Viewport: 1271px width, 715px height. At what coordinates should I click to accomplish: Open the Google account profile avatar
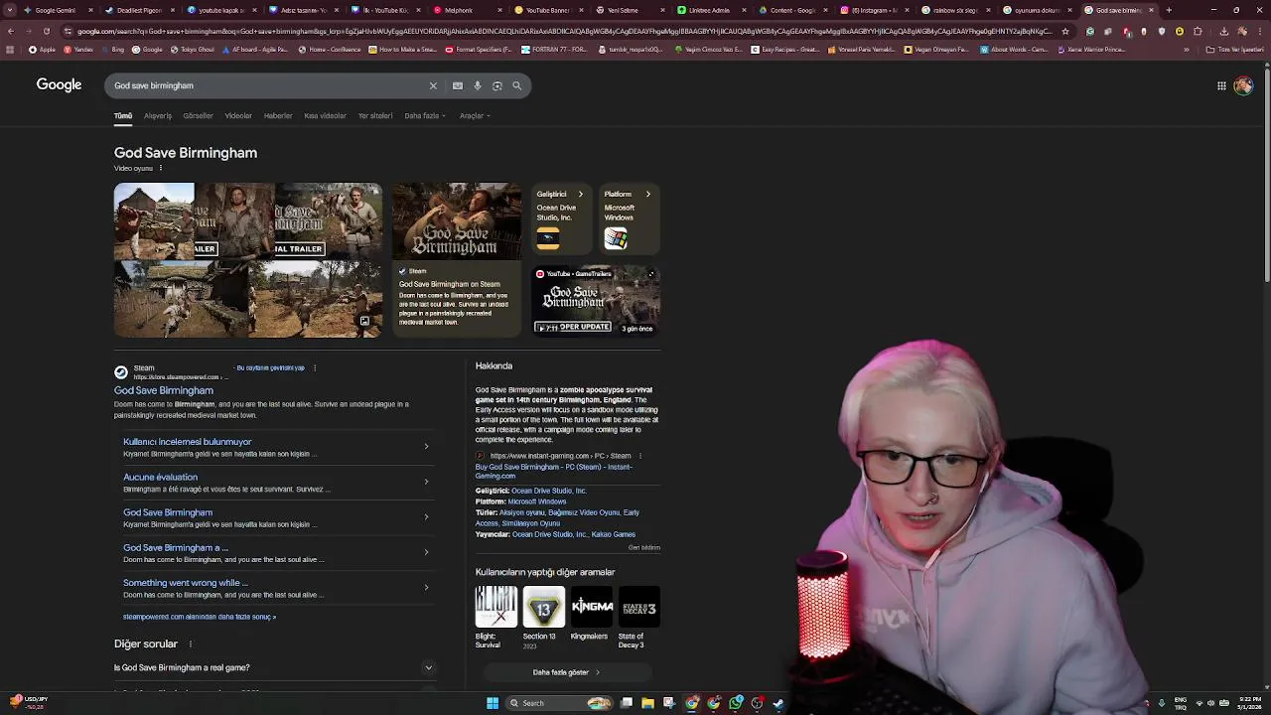pyautogui.click(x=1243, y=85)
